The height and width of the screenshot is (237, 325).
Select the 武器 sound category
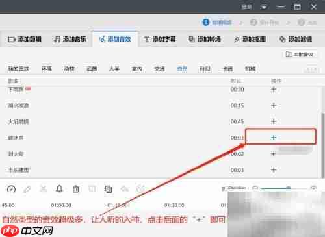click(92, 69)
